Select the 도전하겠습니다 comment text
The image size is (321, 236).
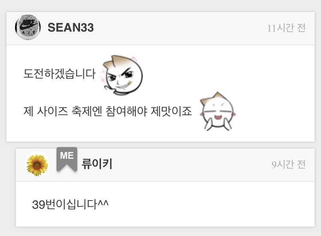(x=59, y=74)
